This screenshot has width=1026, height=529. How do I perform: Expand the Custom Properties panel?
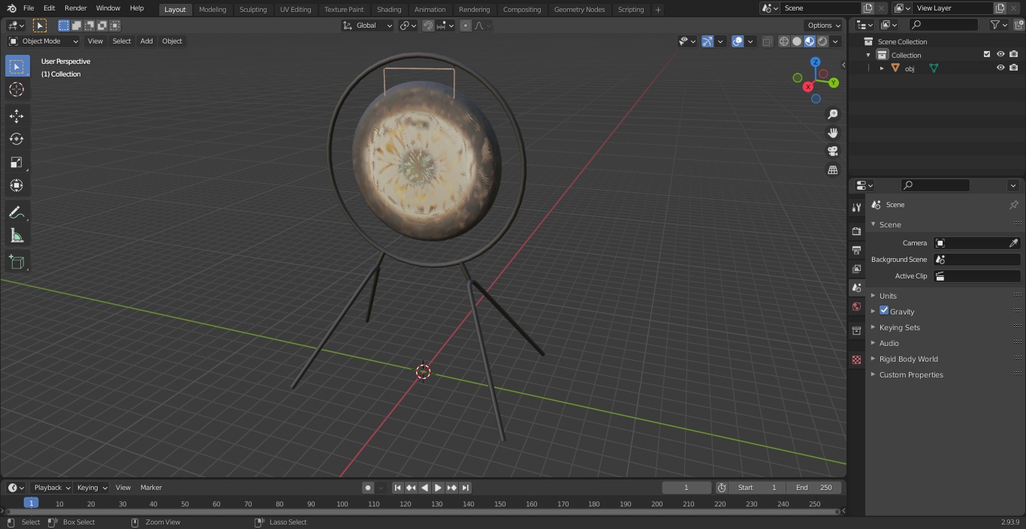910,374
